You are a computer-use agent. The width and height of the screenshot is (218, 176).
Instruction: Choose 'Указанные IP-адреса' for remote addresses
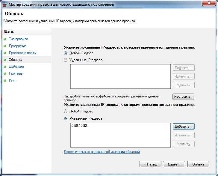[x=66, y=118]
